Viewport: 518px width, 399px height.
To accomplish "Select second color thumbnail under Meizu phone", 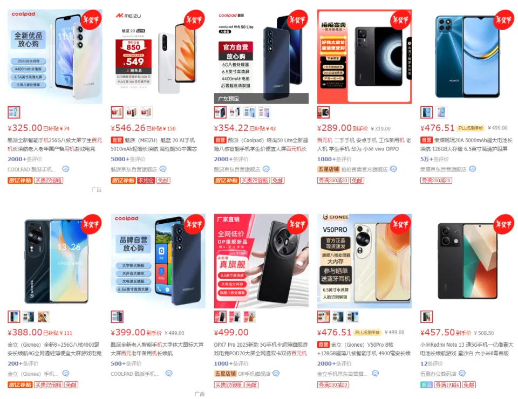I will click(x=132, y=112).
